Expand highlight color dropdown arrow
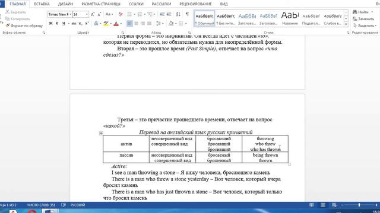The width and height of the screenshot is (380, 213). [111, 24]
